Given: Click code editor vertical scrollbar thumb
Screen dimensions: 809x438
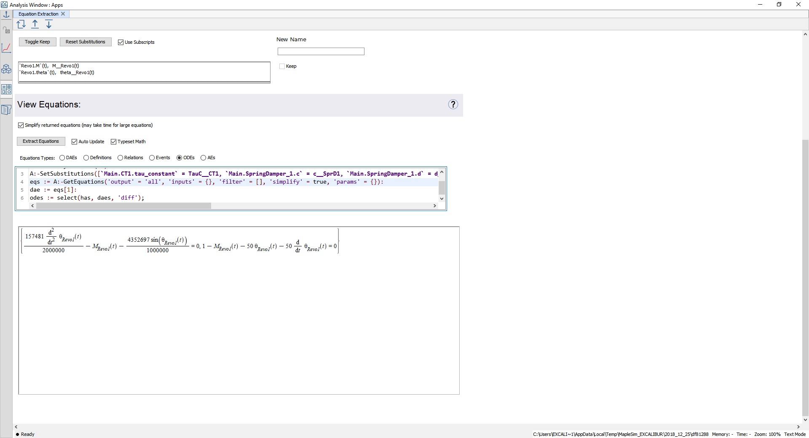Looking at the screenshot, I should (442, 187).
